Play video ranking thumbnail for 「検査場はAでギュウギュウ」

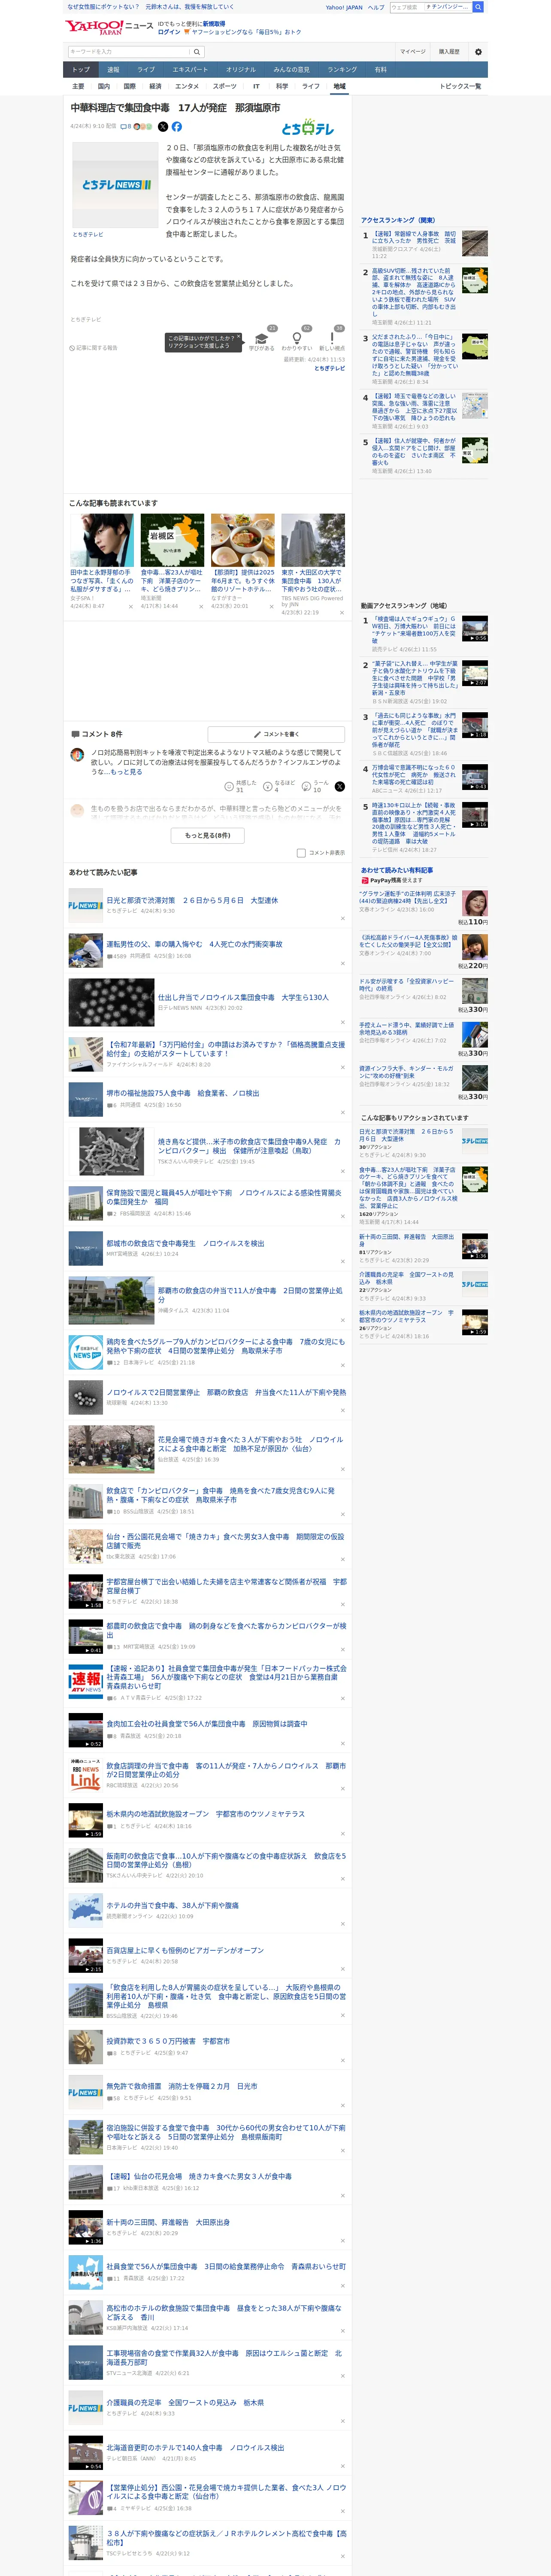click(475, 628)
